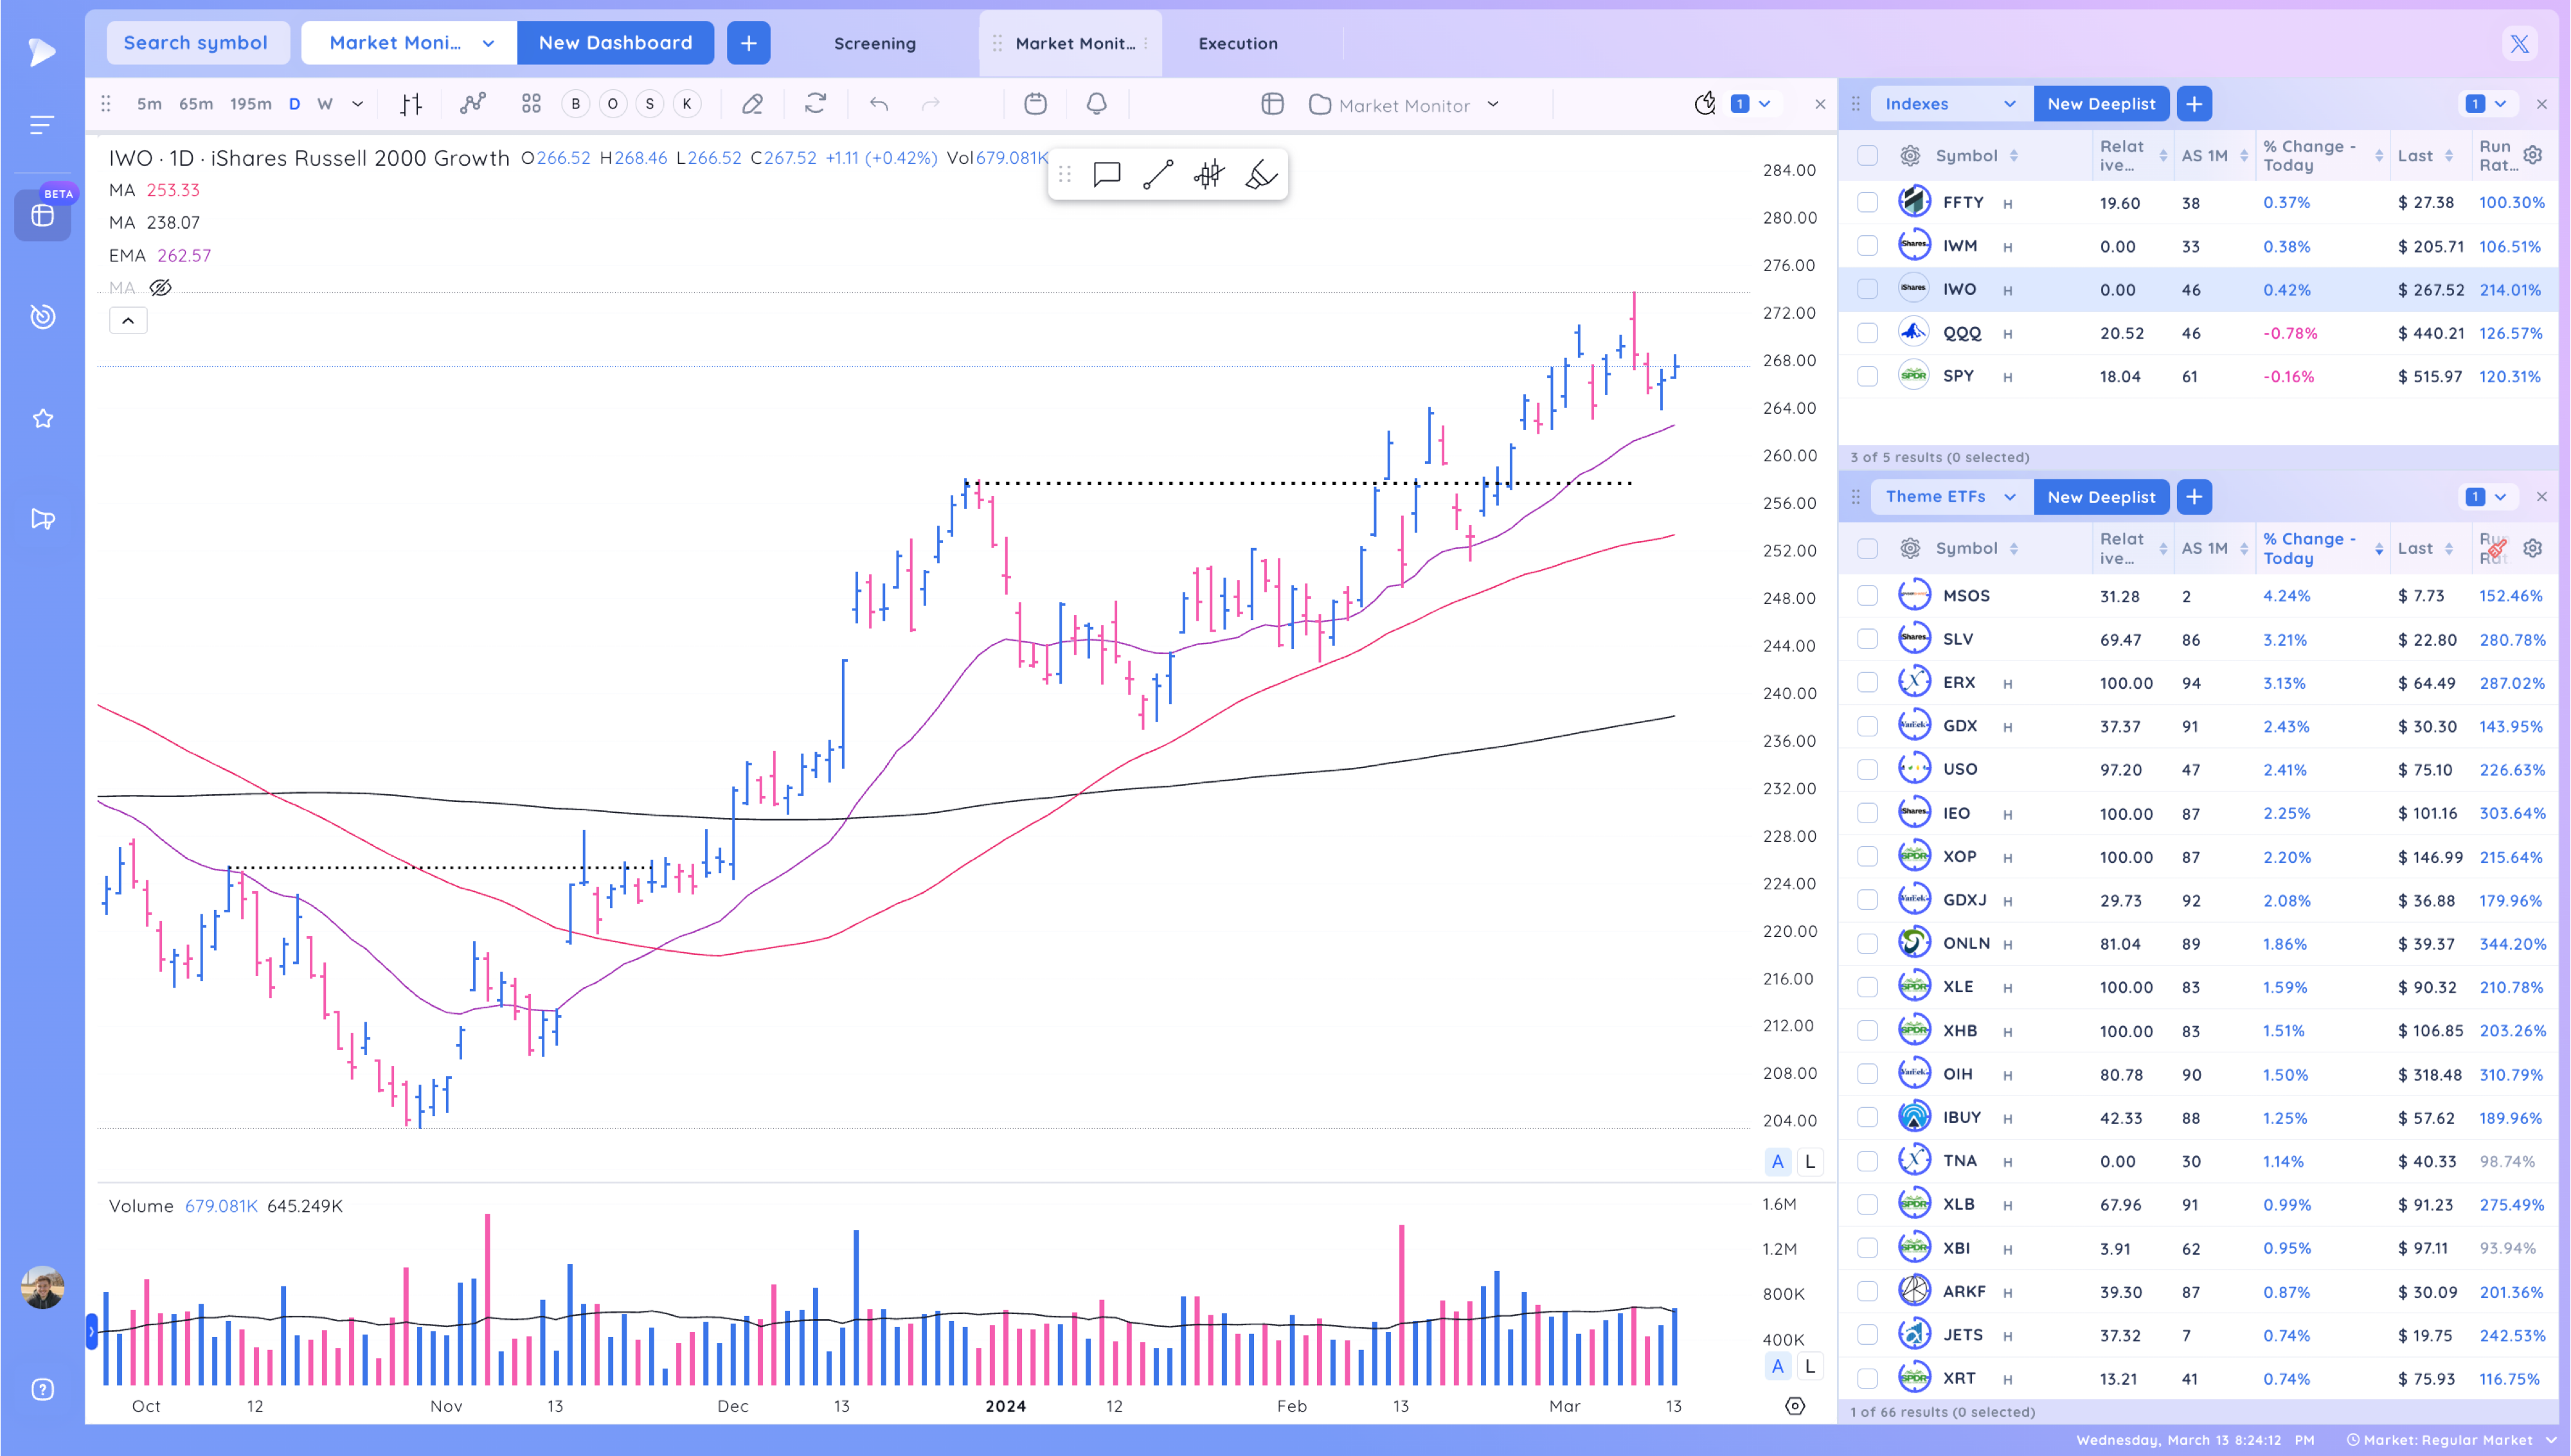Open the Indexes list dropdown
The image size is (2571, 1456).
(1951, 104)
